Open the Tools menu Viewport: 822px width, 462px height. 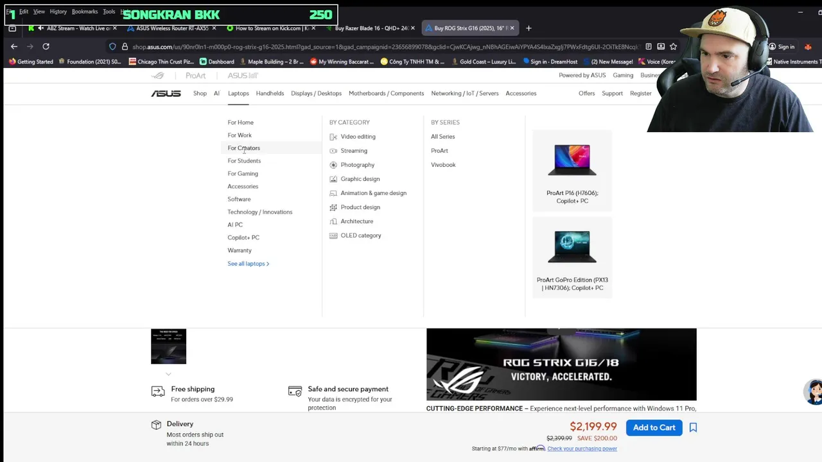tap(109, 12)
